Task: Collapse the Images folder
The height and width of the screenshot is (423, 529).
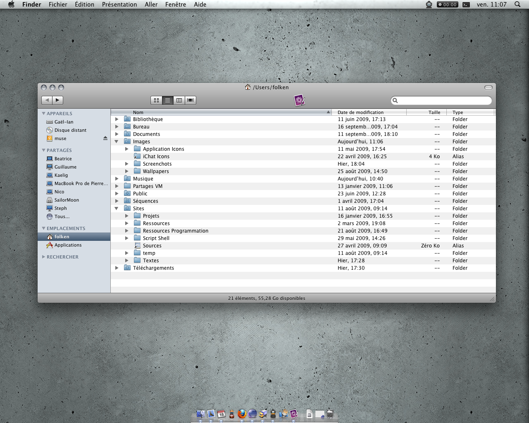Action: point(117,142)
